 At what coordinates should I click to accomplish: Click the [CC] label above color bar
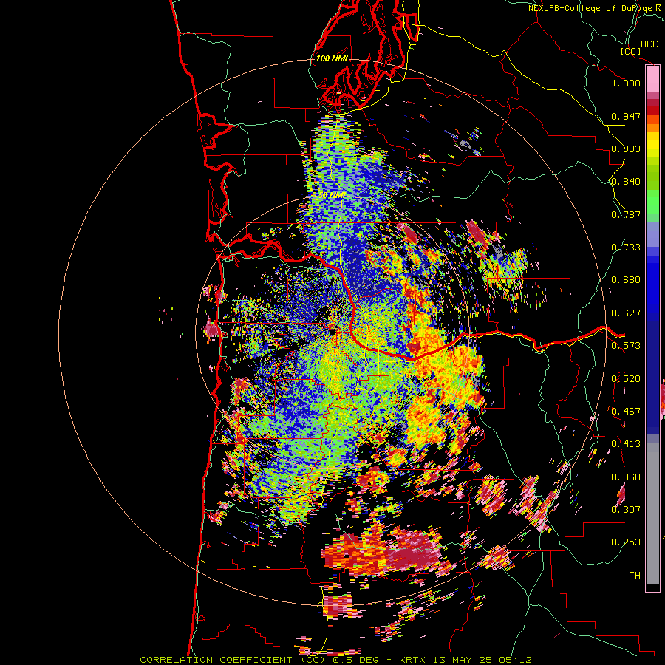click(x=631, y=51)
